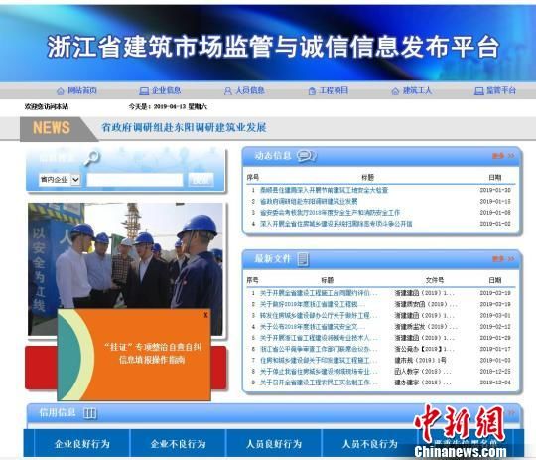The height and width of the screenshot is (460, 536).
Task: Click the speech bubble icon beside 动态信息
Action: tap(306, 156)
